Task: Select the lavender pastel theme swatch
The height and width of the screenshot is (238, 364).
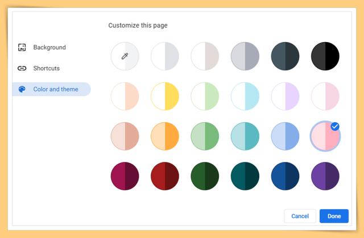Action: pyautogui.click(x=285, y=96)
